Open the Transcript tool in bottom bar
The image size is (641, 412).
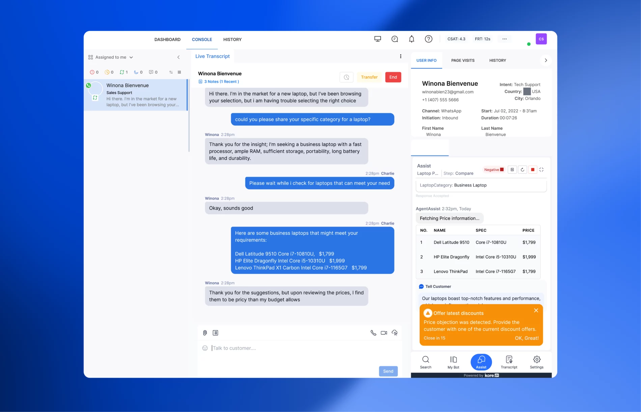coord(509,362)
